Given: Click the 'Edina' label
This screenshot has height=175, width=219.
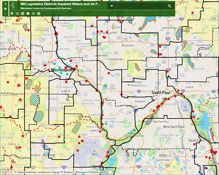Looking at the screenshot, I should [x=12, y=144].
